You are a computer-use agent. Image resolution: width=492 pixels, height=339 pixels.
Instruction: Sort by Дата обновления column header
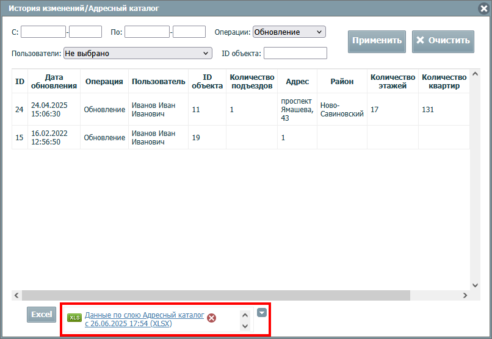pyautogui.click(x=54, y=82)
